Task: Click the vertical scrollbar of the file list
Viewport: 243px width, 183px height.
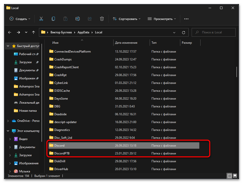Action: pos(237,72)
